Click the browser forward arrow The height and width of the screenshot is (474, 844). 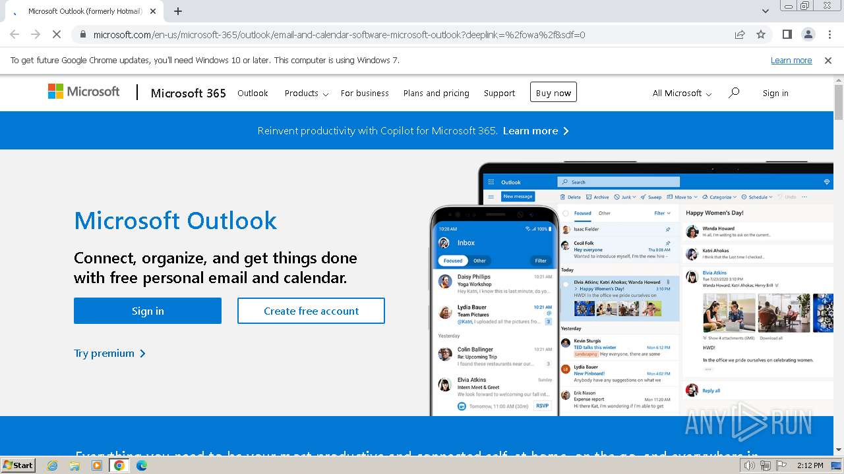pos(36,34)
